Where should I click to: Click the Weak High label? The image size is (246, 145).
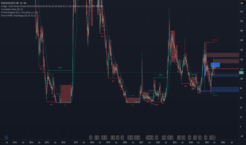(x=215, y=40)
